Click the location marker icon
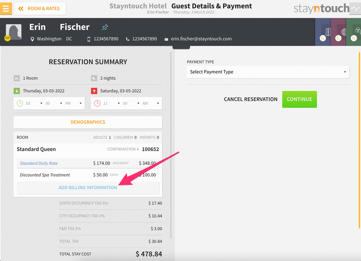This screenshot has width=361, height=261. (x=32, y=39)
